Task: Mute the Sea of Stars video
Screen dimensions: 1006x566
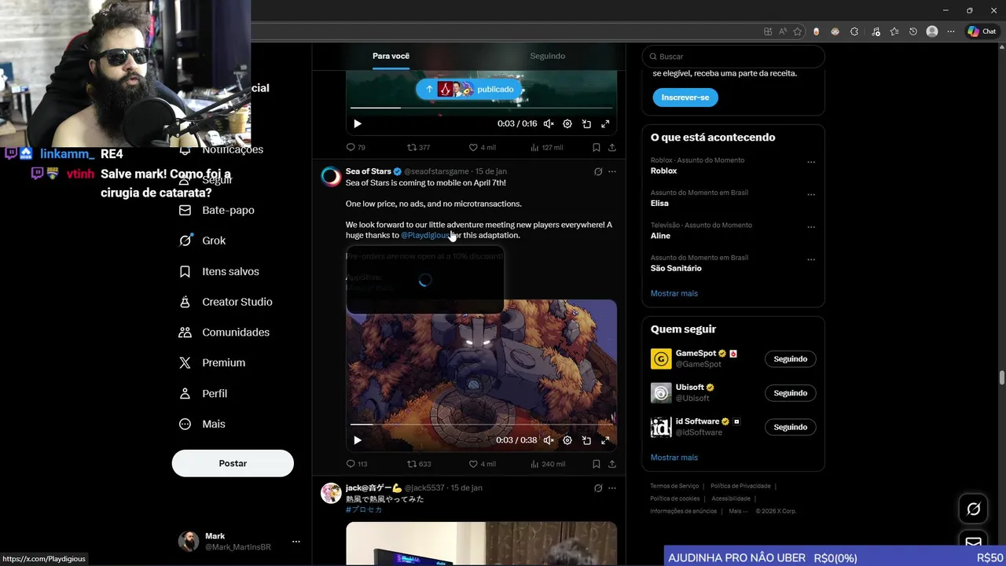Action: click(x=549, y=440)
